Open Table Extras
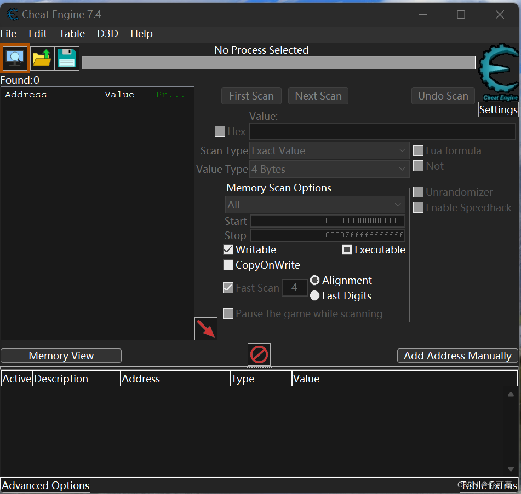This screenshot has height=494, width=521. coord(489,485)
